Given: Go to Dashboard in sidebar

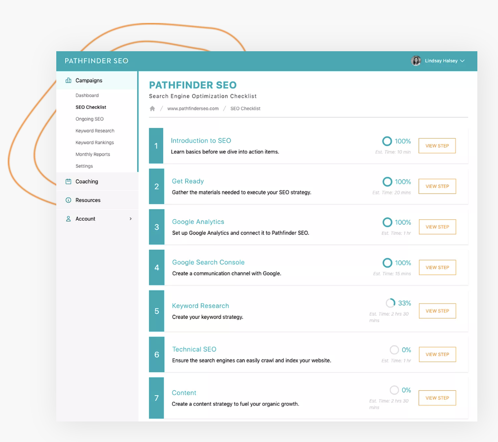Looking at the screenshot, I should [x=87, y=95].
